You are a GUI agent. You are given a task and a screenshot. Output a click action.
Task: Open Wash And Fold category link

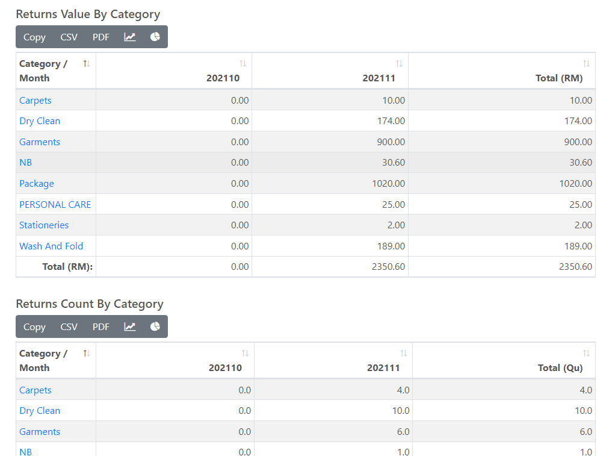point(51,246)
